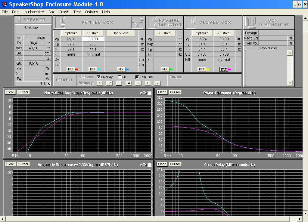Click the Speaker panel header icon
This screenshot has height=222, width=308.
(18, 20)
